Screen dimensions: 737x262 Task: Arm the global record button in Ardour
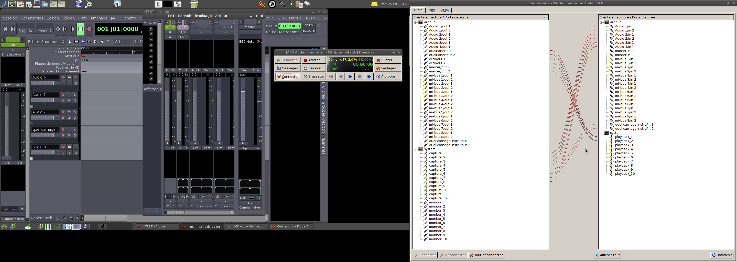89,29
